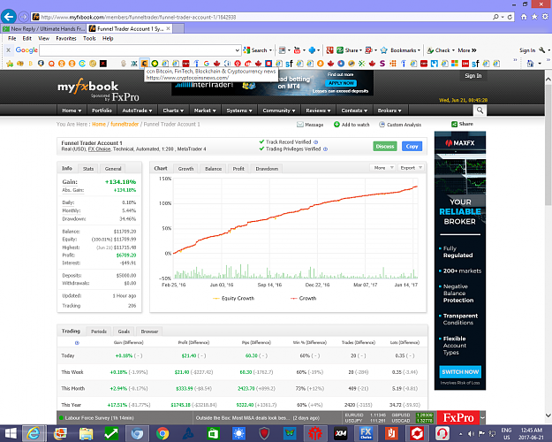552x442 pixels.
Task: Open the chart Export dropdown
Action: (411, 168)
